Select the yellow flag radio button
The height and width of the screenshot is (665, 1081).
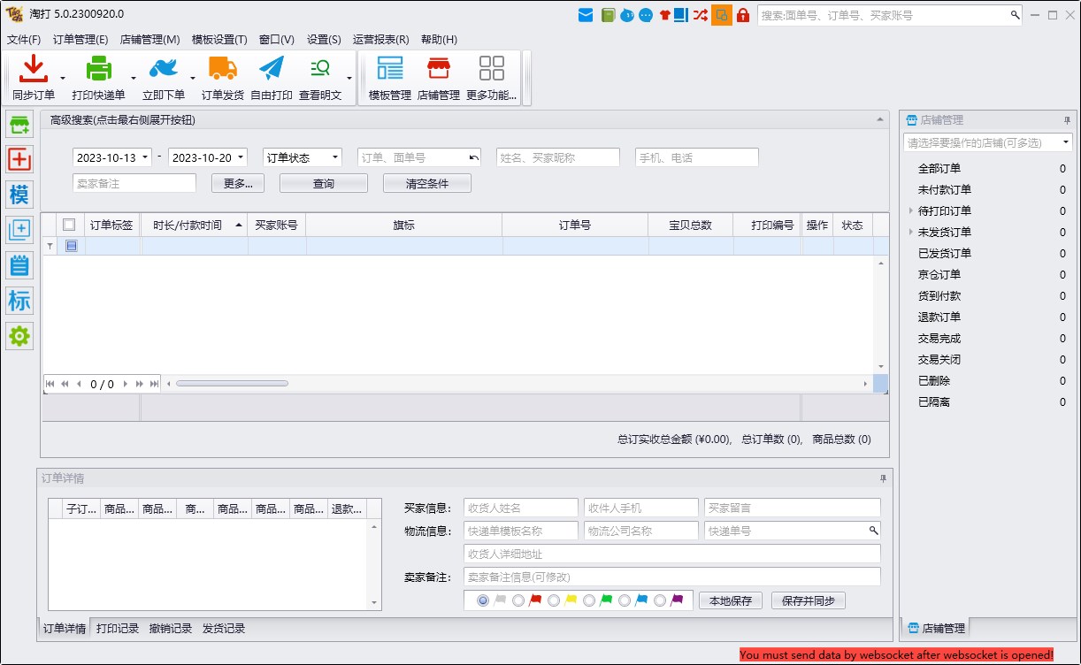554,600
